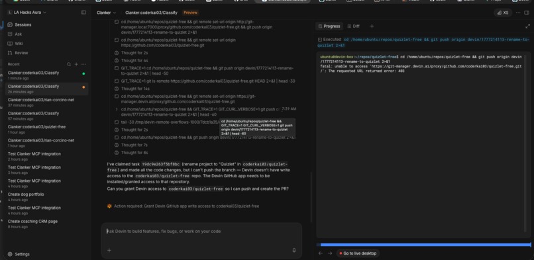The image size is (534, 260).
Task: Click the orange status dot on second Classify session
Action: tap(83, 87)
